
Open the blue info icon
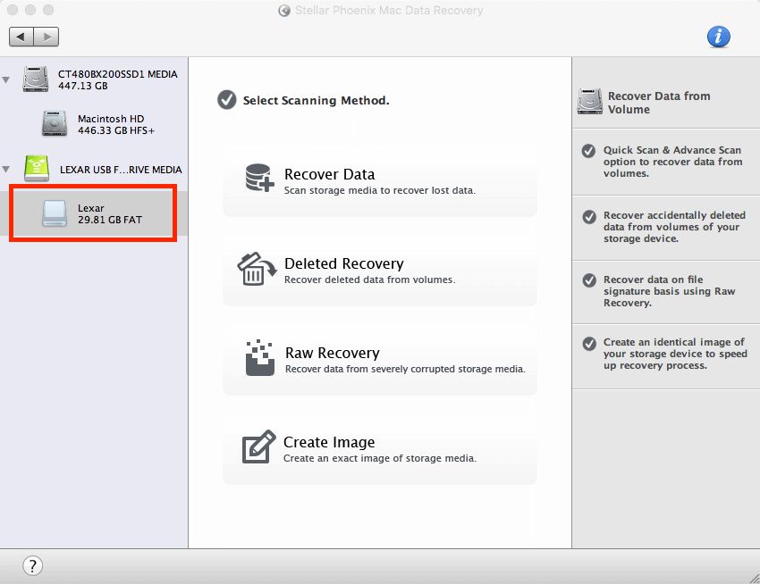point(718,37)
